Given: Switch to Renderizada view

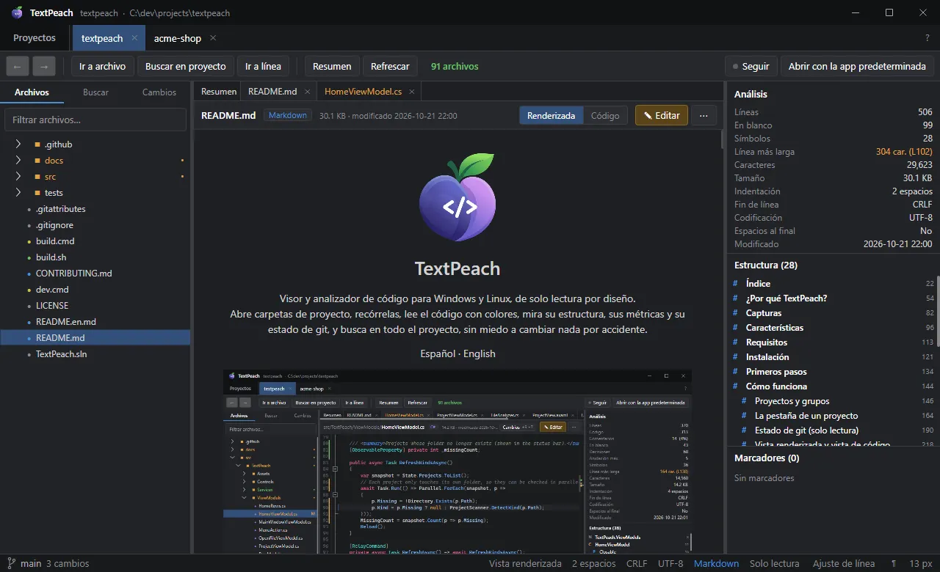Looking at the screenshot, I should tap(552, 115).
